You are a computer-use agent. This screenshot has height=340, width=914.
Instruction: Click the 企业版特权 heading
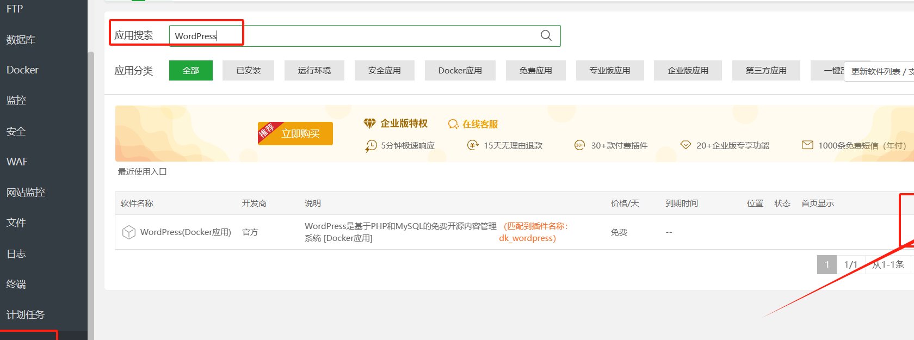(404, 123)
